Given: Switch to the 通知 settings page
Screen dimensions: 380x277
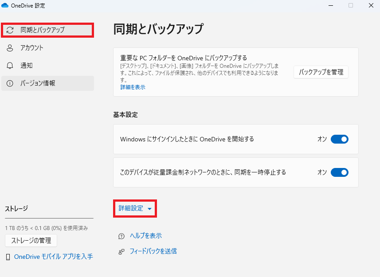Looking at the screenshot, I should (x=27, y=66).
